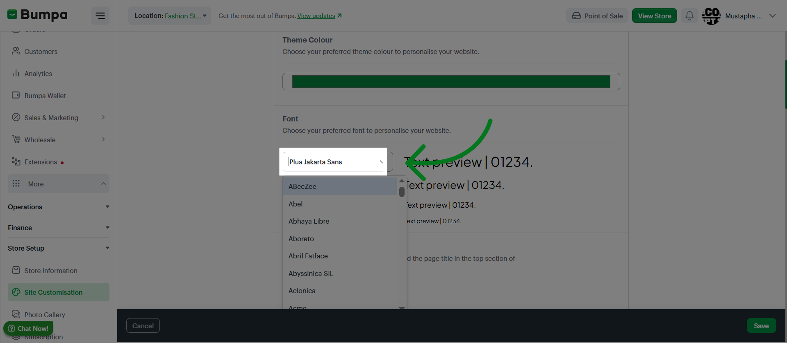Viewport: 787px width, 343px height.
Task: Click the font list scrollbar thumb
Action: tap(402, 192)
